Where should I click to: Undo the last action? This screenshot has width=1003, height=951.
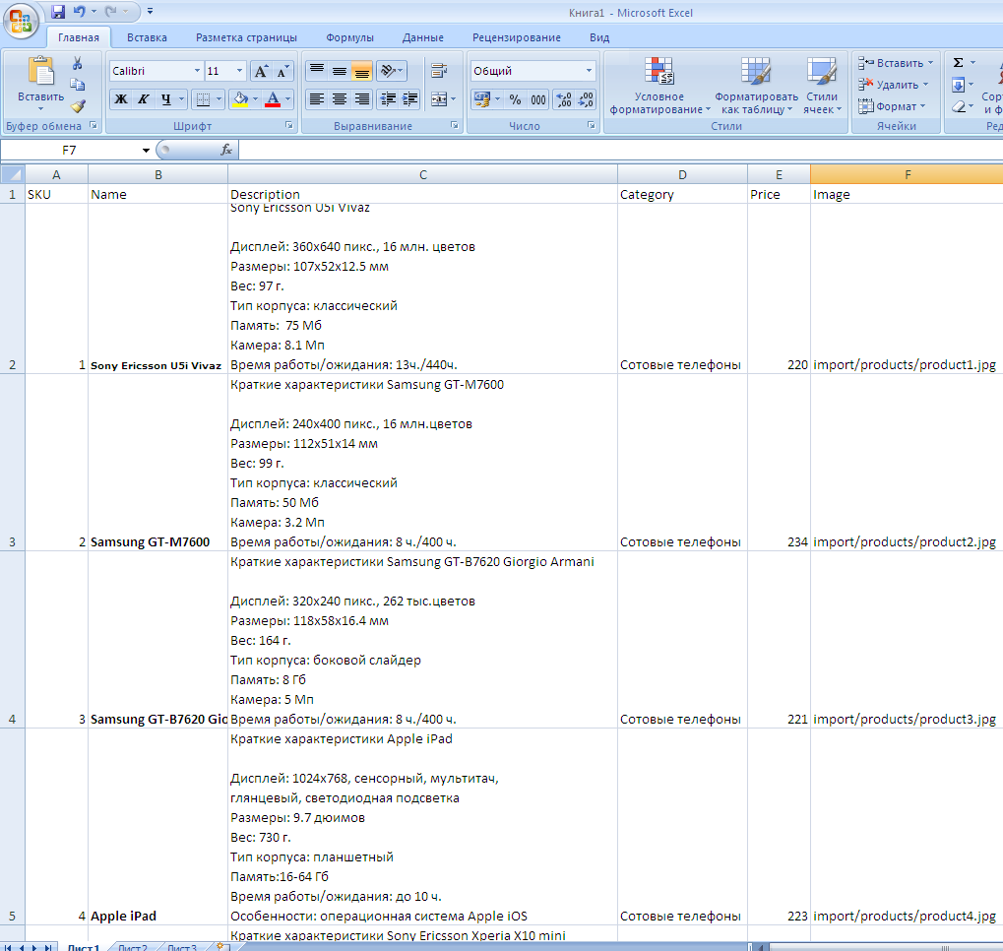(x=80, y=12)
